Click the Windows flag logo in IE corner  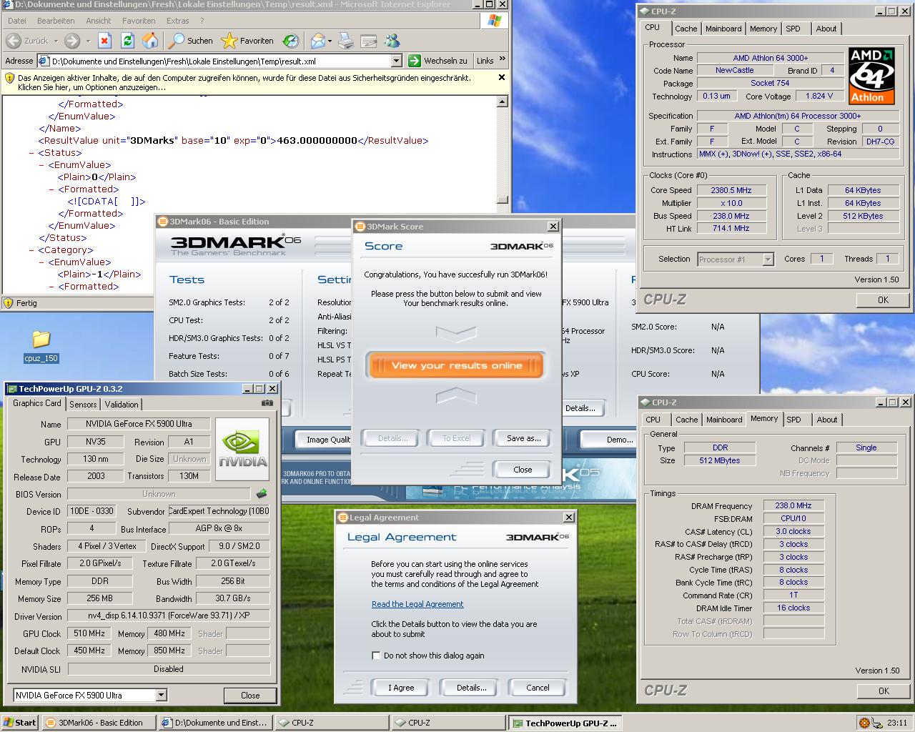494,21
